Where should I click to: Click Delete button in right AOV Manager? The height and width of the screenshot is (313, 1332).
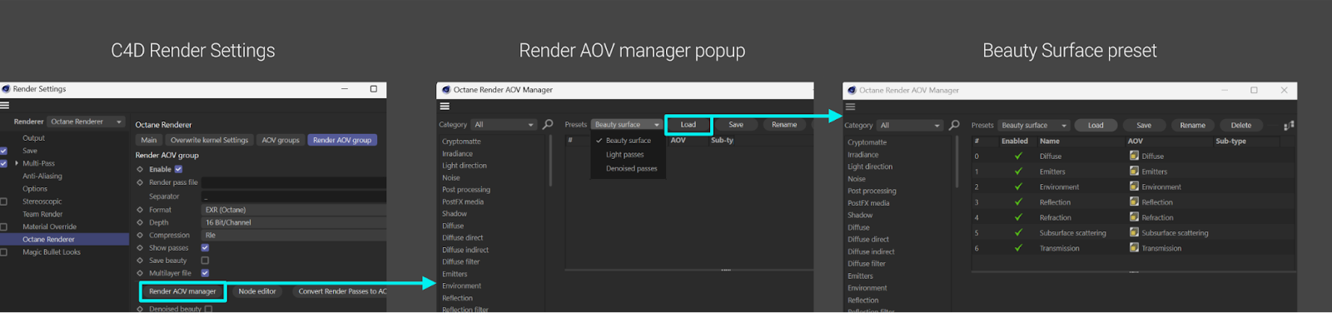(x=1241, y=126)
